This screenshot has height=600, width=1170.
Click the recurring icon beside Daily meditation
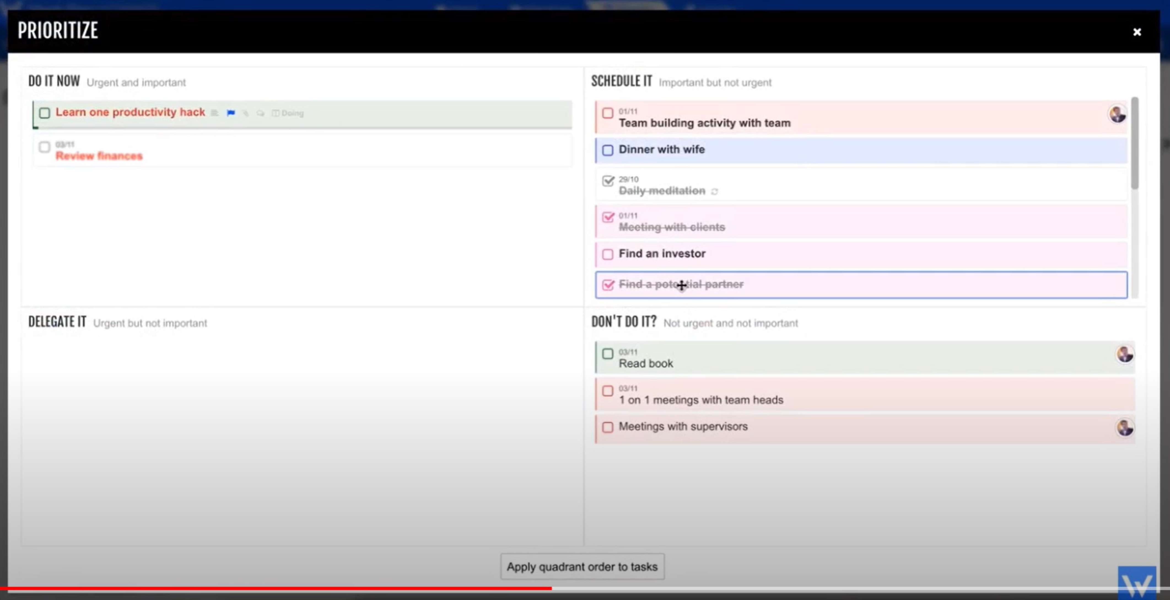715,191
